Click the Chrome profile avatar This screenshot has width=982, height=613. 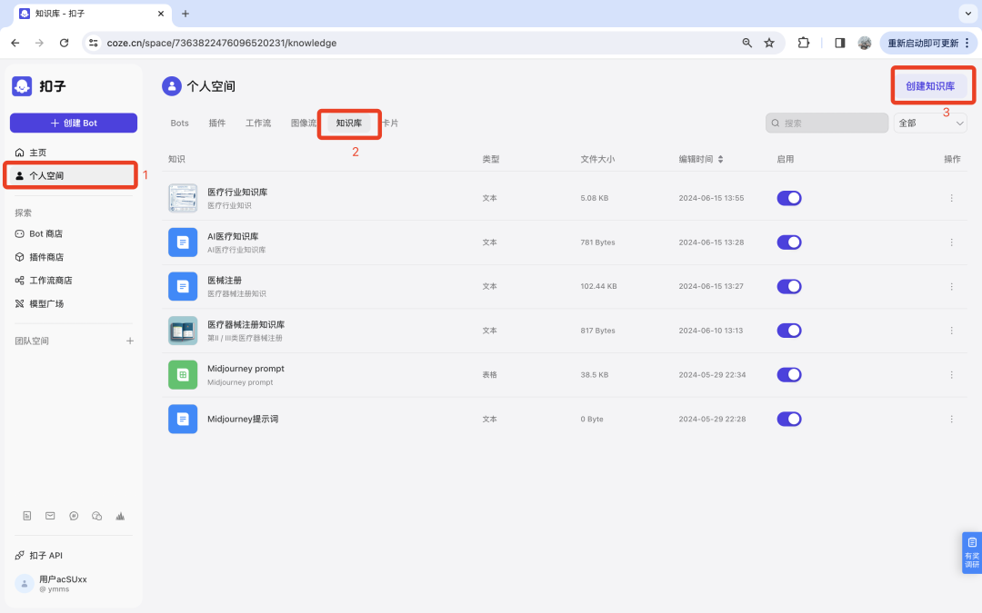pyautogui.click(x=865, y=44)
